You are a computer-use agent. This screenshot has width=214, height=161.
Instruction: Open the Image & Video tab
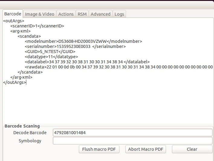(40, 14)
